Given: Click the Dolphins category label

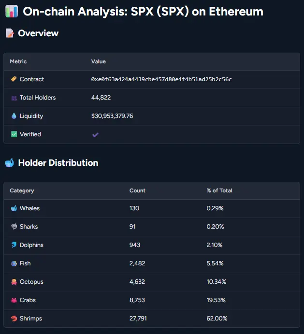Looking at the screenshot, I should 31,245.
